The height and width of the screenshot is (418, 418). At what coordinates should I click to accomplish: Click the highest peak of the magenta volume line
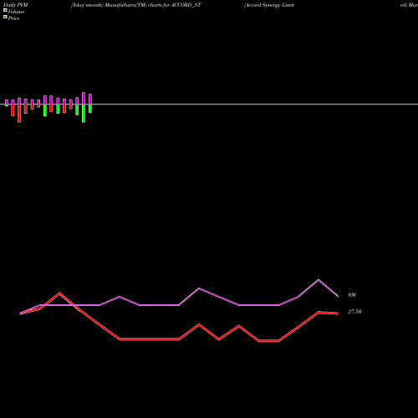(x=319, y=280)
